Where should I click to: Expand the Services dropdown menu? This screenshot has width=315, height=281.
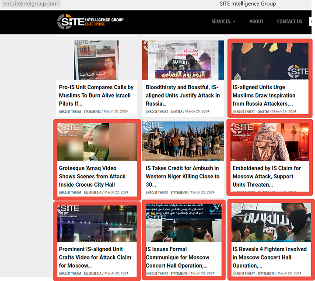coord(223,21)
